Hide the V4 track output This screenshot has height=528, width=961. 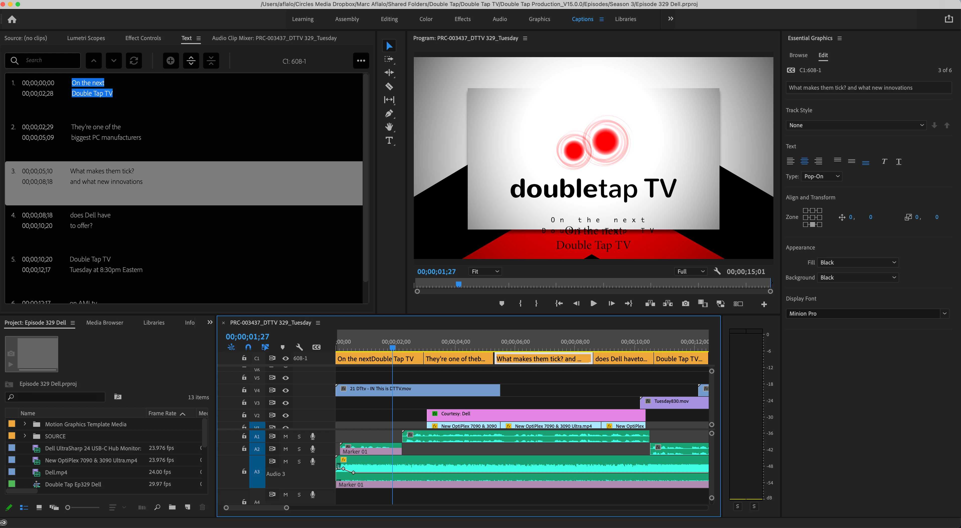[x=285, y=390]
